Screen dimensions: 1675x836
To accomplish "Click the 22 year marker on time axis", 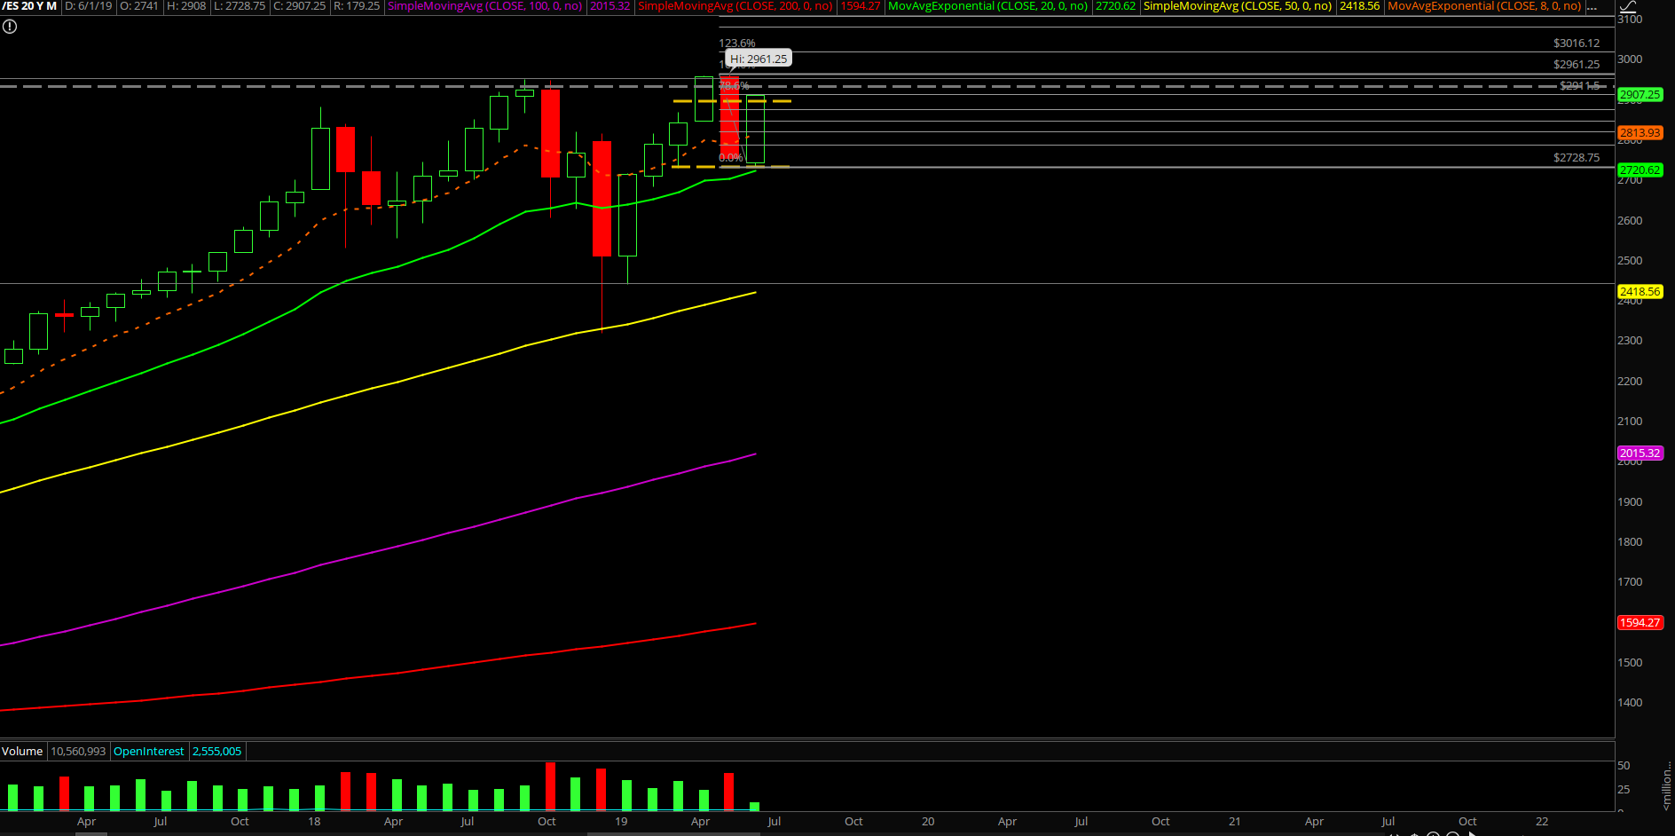I will click(x=1542, y=821).
